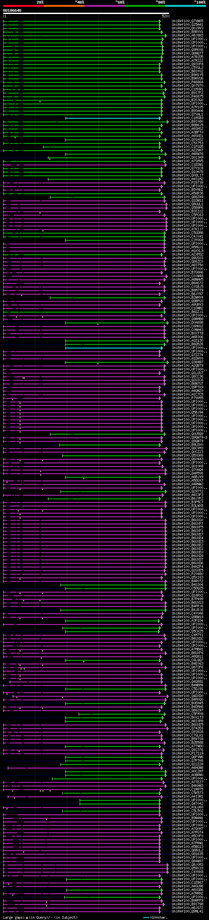Click the white query bar under AU186646
The width and height of the screenshot is (209, 920).
(86, 13)
